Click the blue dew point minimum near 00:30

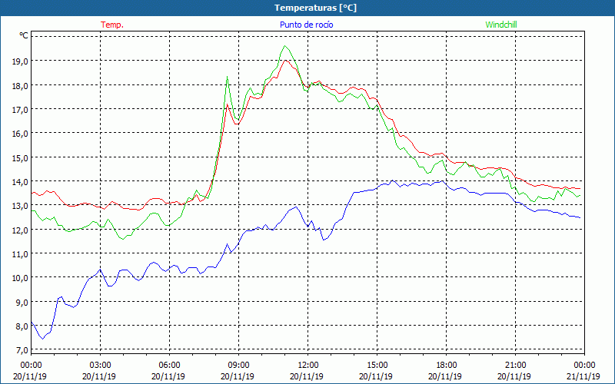coord(43,338)
